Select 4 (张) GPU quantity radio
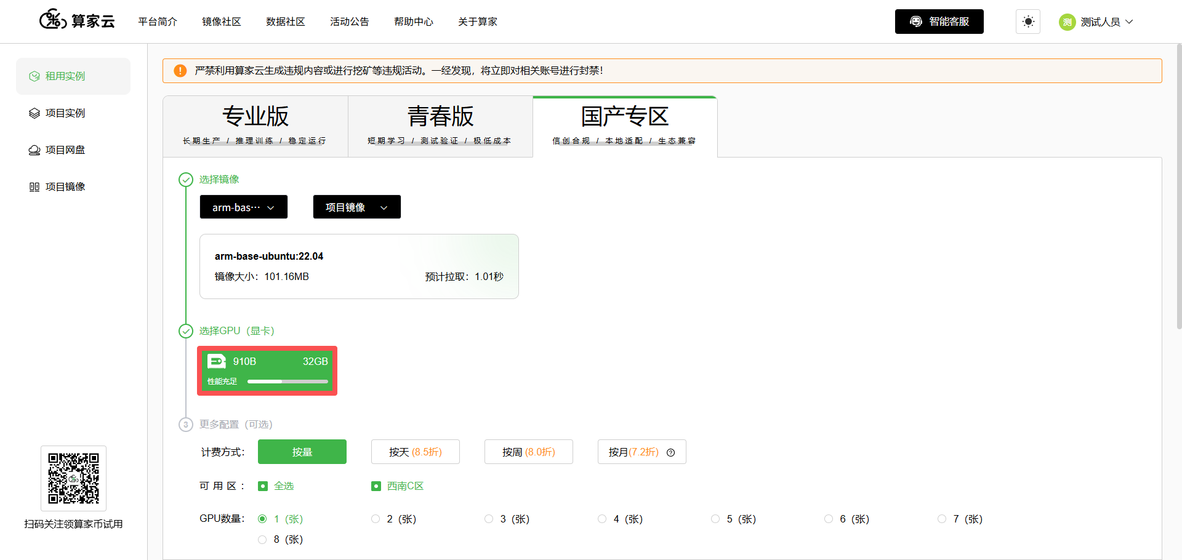Viewport: 1182px width, 560px height. coord(602,519)
